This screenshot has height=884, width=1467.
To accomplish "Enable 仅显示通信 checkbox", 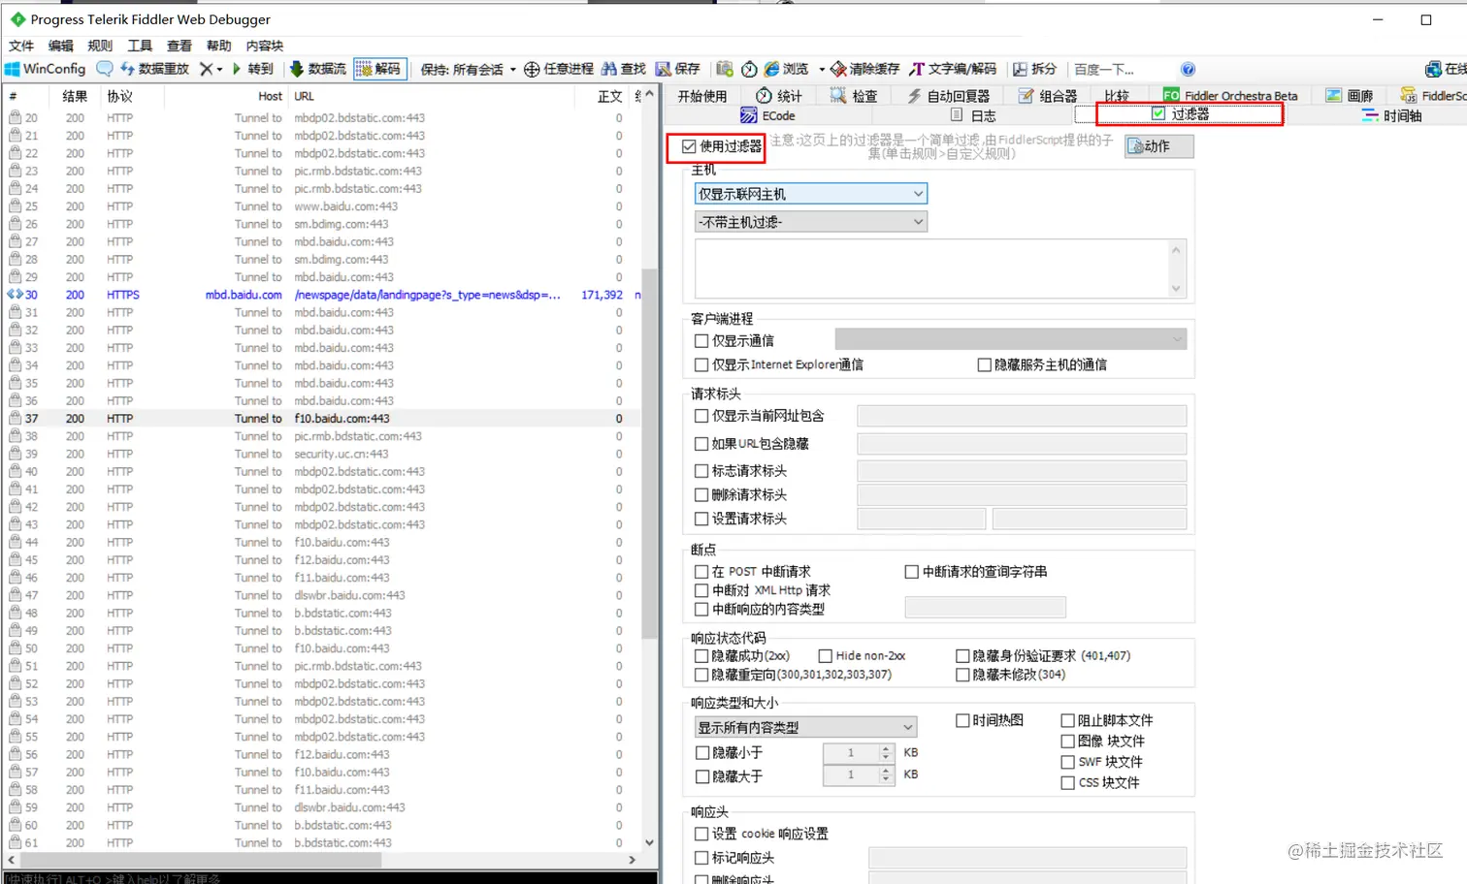I will pos(701,341).
